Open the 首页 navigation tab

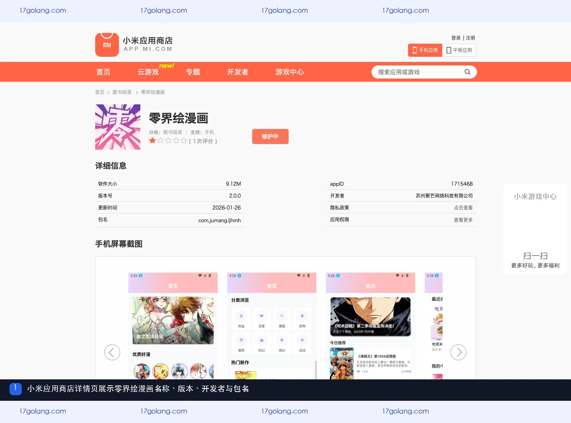103,72
